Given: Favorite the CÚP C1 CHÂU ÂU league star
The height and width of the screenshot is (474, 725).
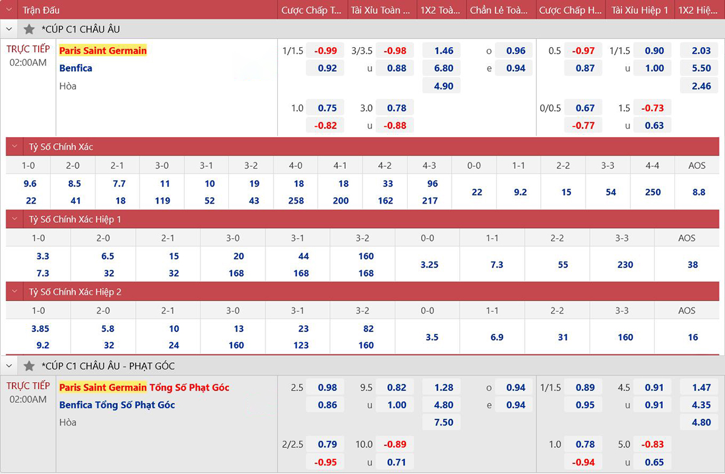Looking at the screenshot, I should pos(29,29).
